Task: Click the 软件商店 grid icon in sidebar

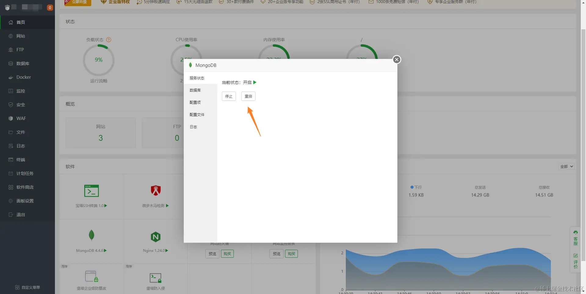Action: (x=11, y=187)
